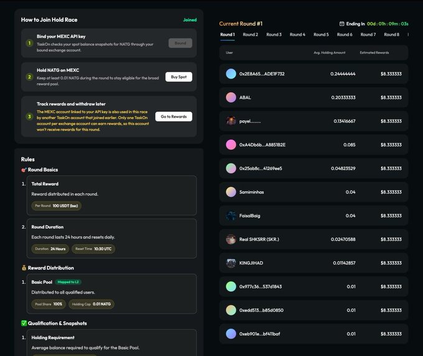Viewport: 423px width, 356px height.
Task: Switch to Round 2 tab
Action: (x=250, y=35)
